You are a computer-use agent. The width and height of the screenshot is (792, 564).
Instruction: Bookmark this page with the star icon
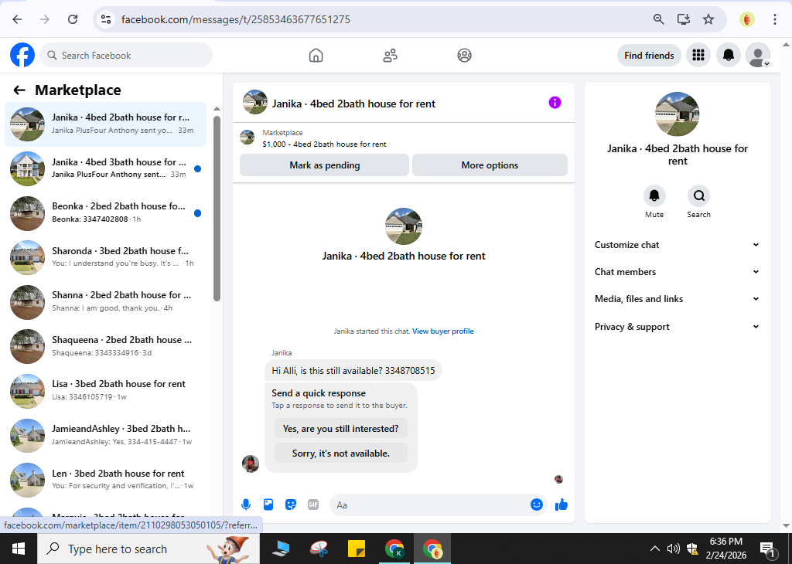(708, 19)
